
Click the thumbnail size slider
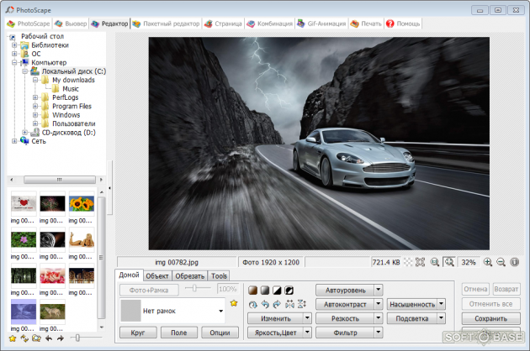point(77,338)
